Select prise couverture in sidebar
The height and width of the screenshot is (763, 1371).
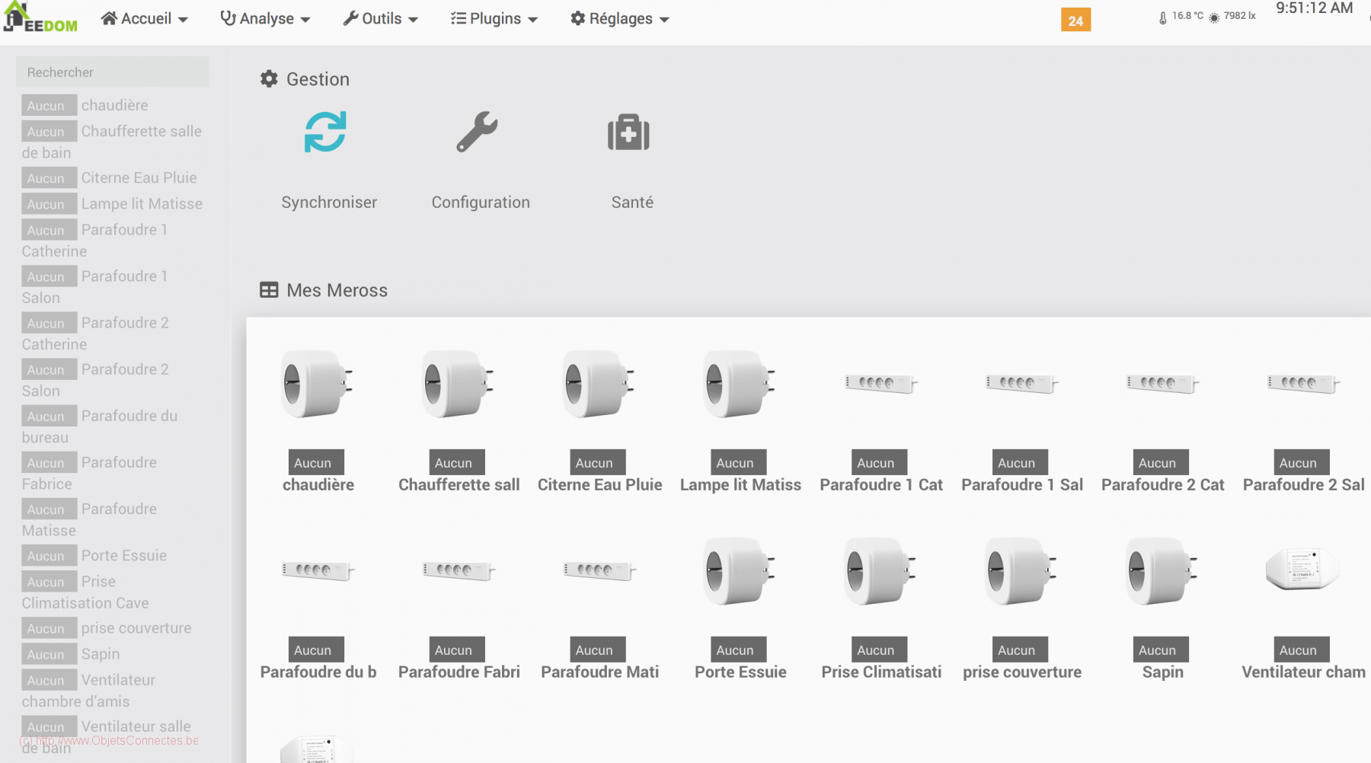[107, 628]
